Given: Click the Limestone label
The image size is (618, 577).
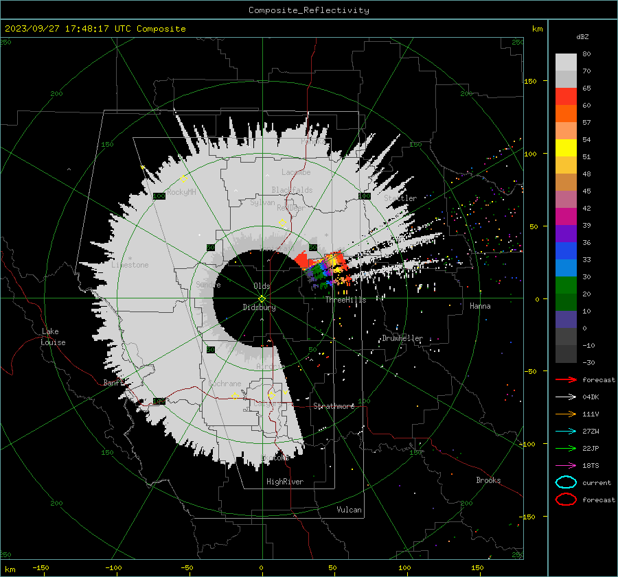Looking at the screenshot, I should click(130, 265).
